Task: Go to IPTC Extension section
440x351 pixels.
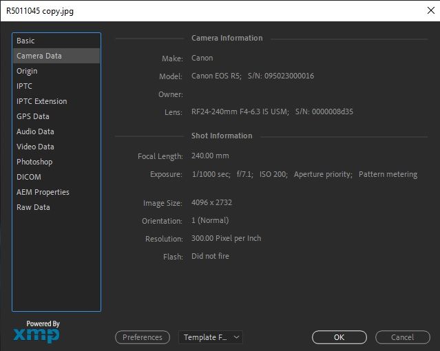Action: click(42, 101)
